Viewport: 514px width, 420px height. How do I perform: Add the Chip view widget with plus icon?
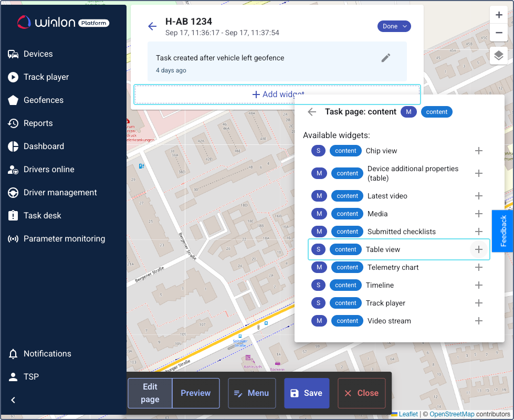(478, 151)
